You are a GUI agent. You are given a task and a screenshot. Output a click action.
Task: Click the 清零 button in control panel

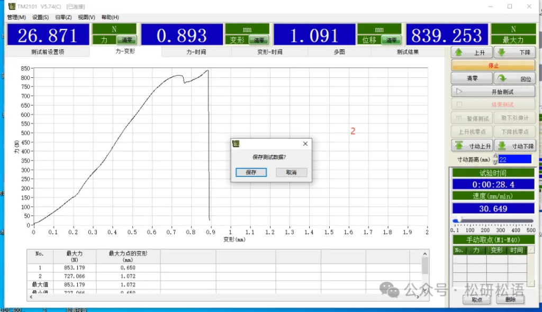472,78
